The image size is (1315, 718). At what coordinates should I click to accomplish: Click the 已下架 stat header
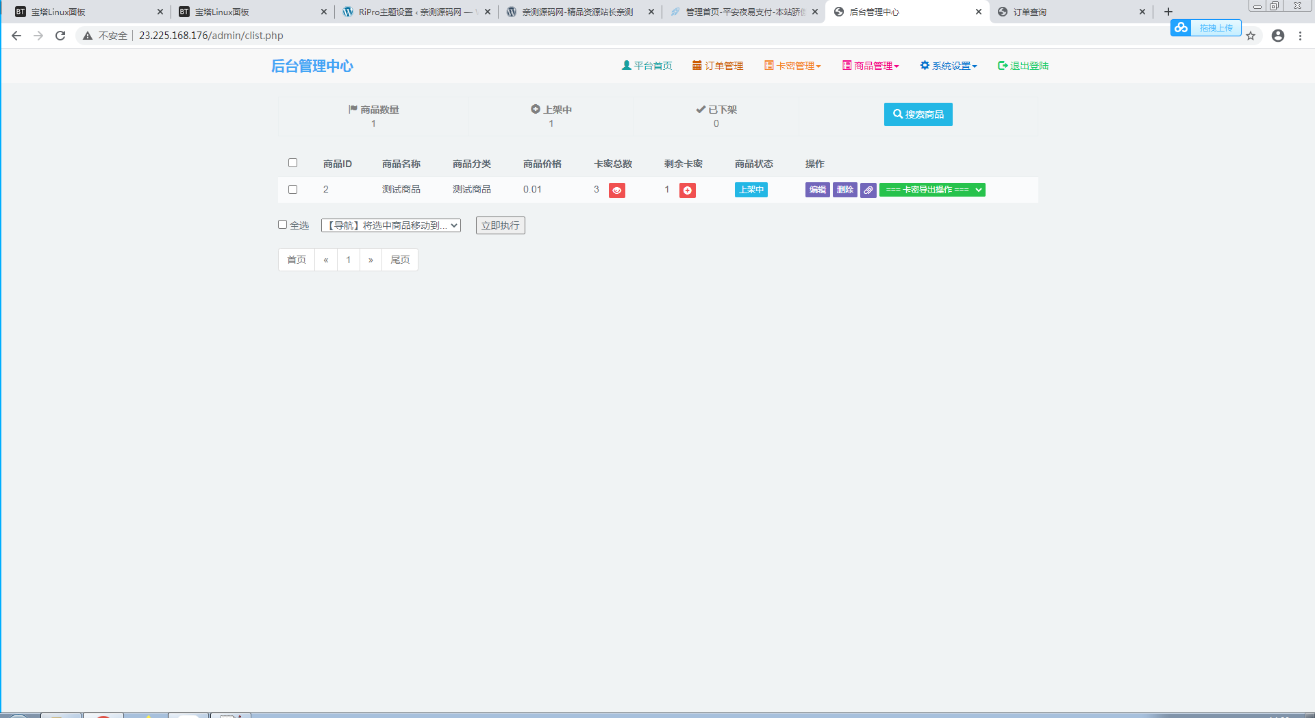716,110
